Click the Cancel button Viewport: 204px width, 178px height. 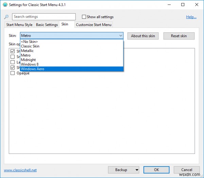point(187,170)
